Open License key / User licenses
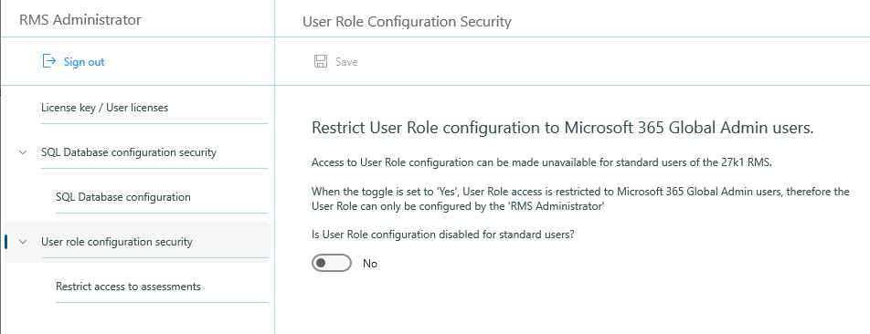The image size is (870, 334). 105,108
